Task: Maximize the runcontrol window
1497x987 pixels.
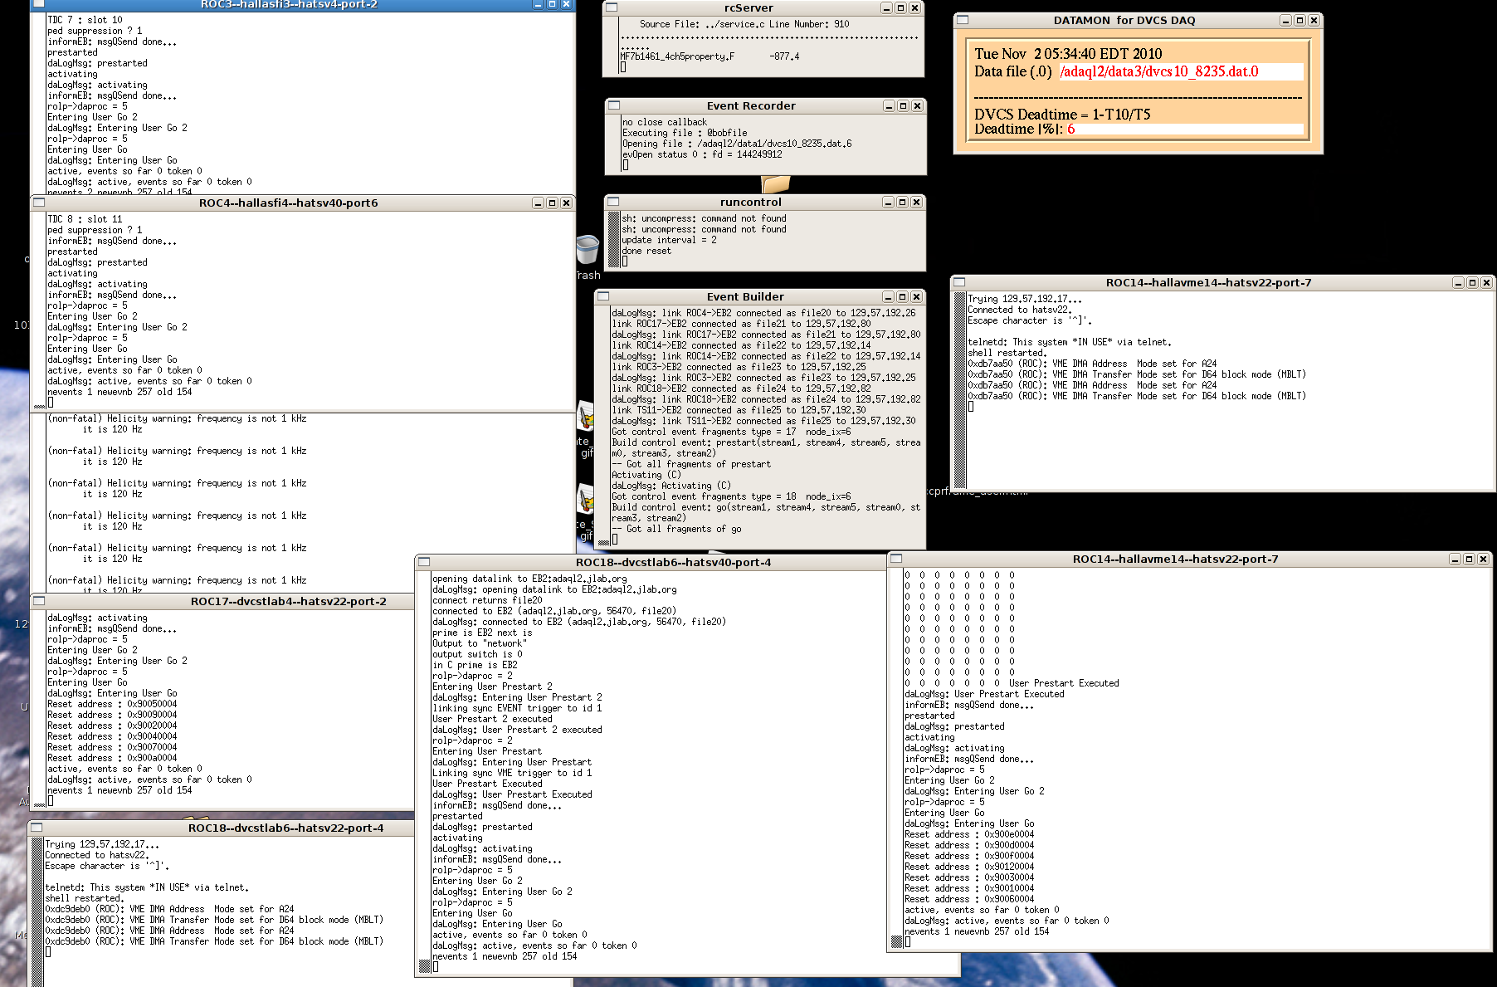Action: click(902, 202)
